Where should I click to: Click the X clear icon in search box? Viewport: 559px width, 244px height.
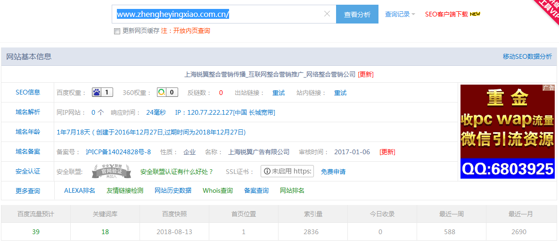(x=327, y=14)
